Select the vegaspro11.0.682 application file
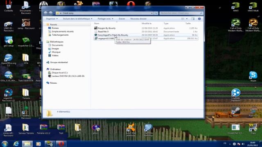Viewport: 262px width, 147px height. point(106,38)
